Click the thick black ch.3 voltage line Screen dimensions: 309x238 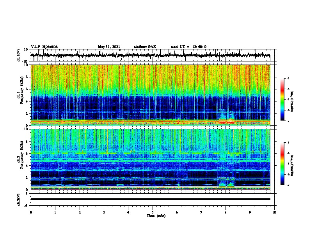(150, 199)
